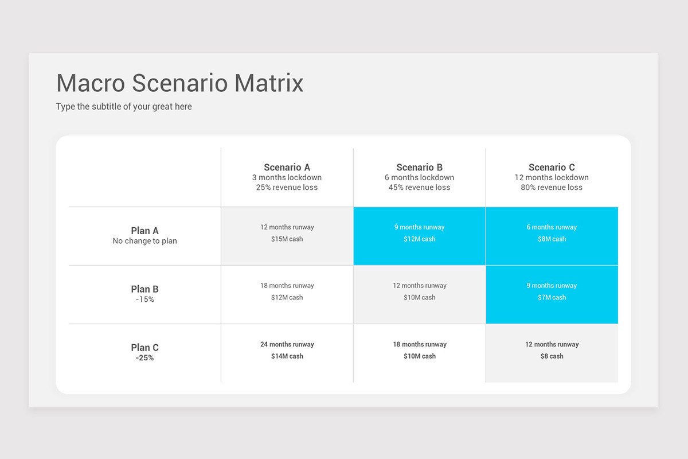
Task: Select the blue 9 months runway $12M cell
Action: [420, 236]
